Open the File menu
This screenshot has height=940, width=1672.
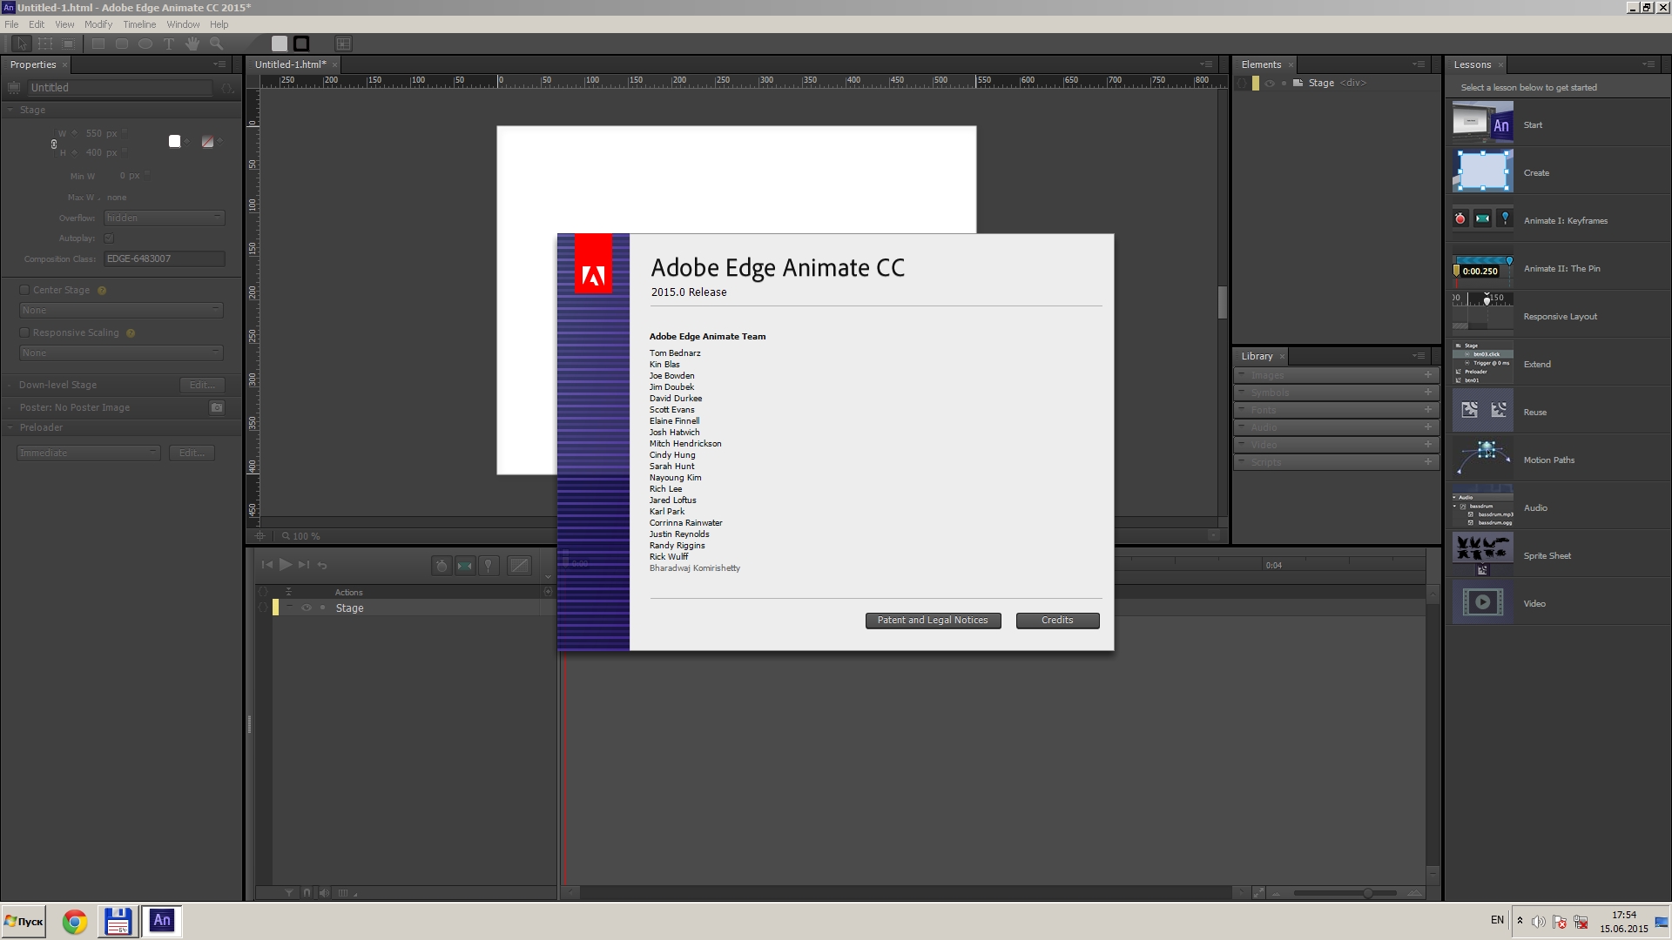11,24
